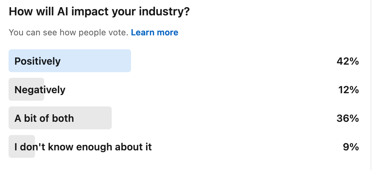Click the 36% result for A bit of both
This screenshot has width=372, height=170.
(348, 118)
